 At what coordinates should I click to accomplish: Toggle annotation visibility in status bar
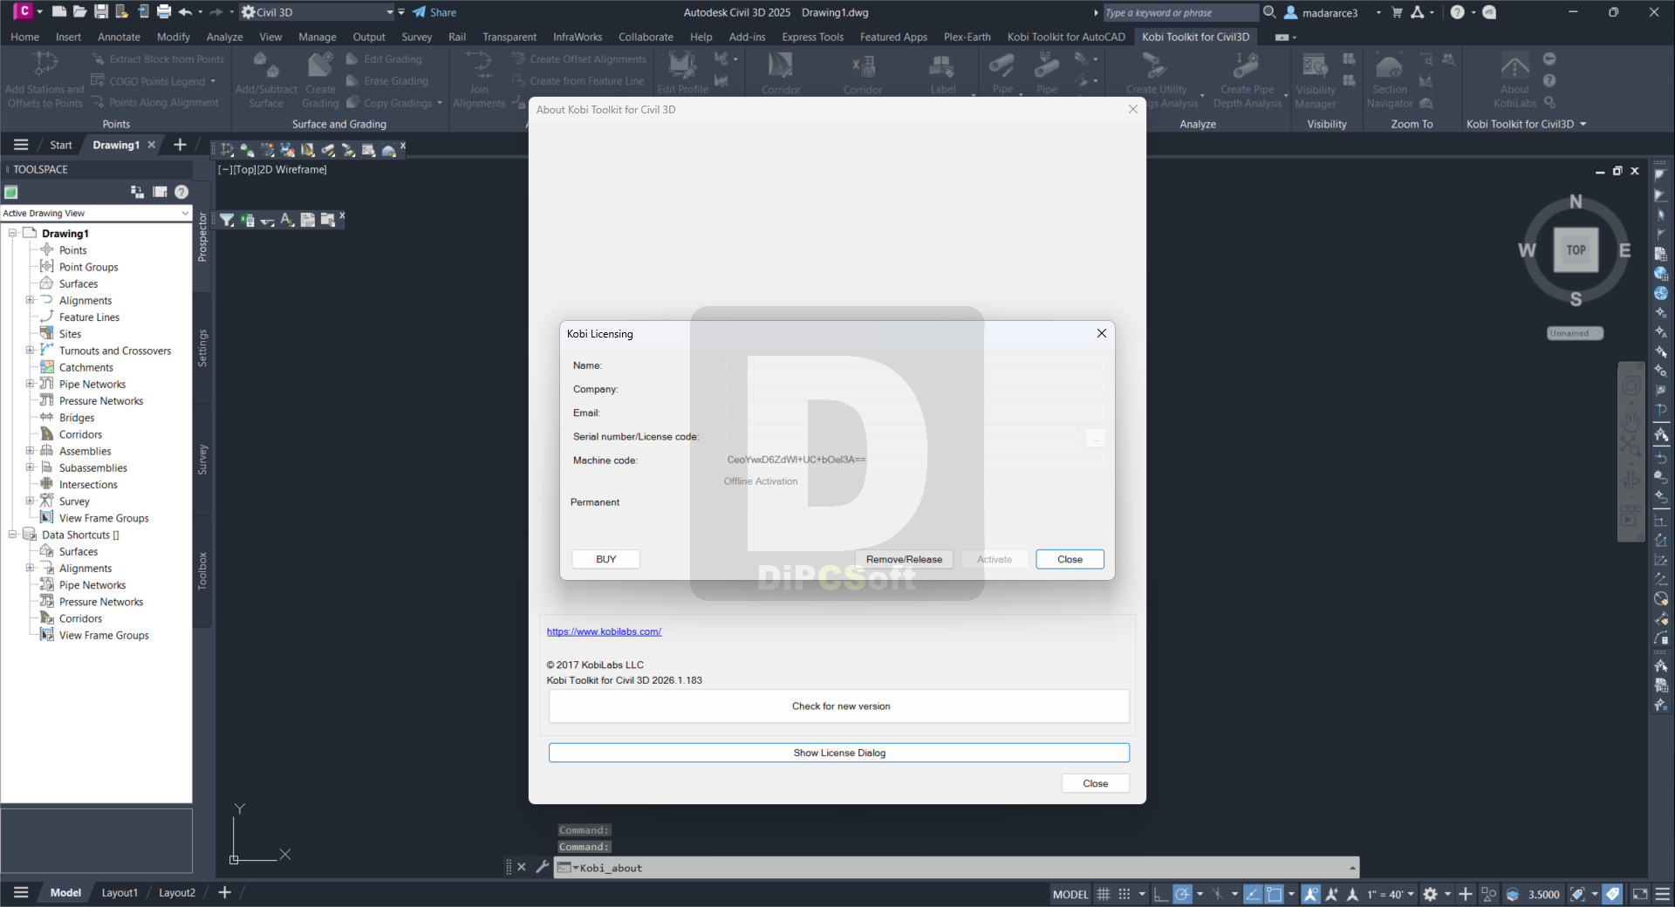(1310, 894)
